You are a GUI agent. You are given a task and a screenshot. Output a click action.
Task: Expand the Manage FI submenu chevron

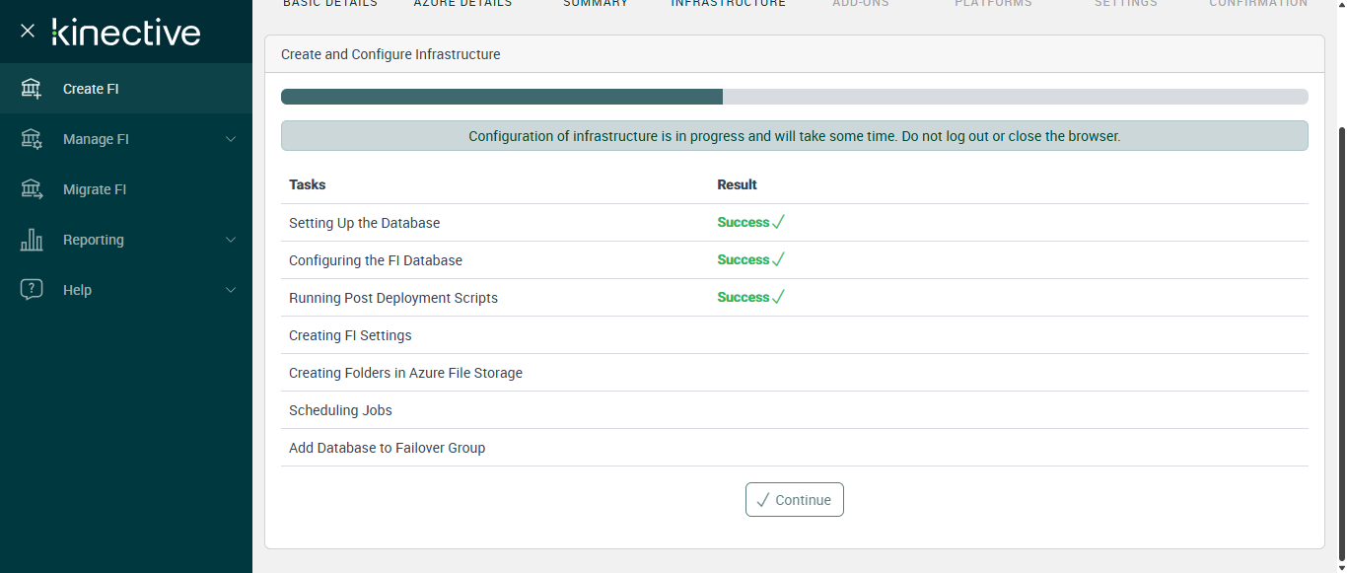tap(231, 139)
